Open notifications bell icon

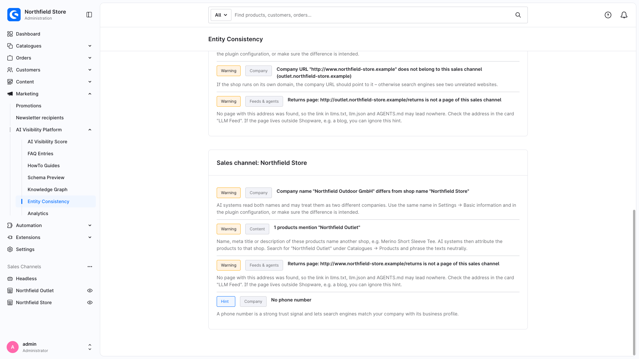point(624,15)
